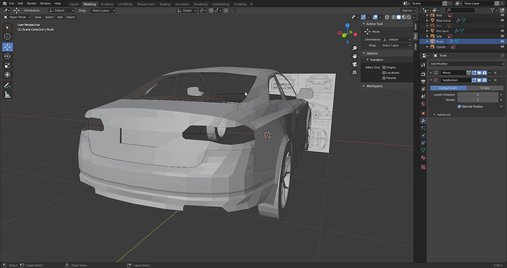This screenshot has height=268, width=507.
Task: Select the Transform tool
Action: (7, 75)
